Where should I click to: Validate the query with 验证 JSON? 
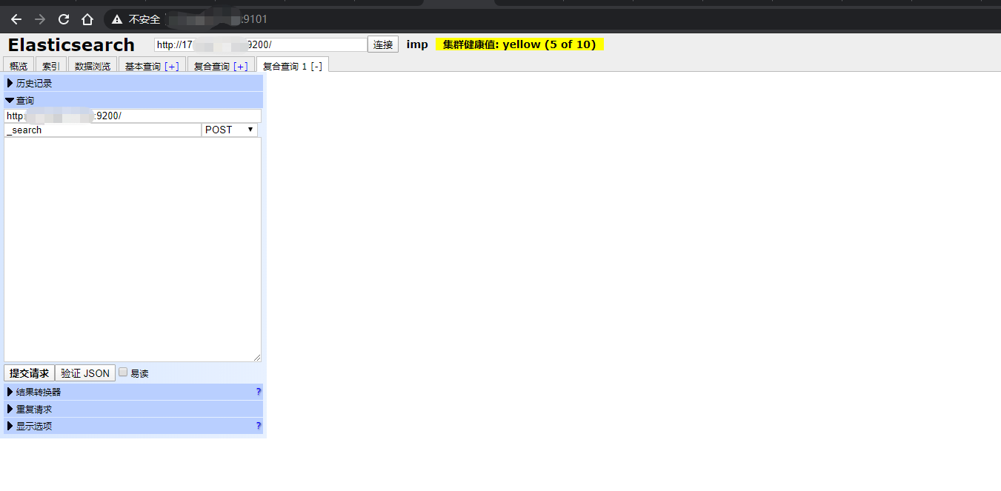pyautogui.click(x=85, y=373)
